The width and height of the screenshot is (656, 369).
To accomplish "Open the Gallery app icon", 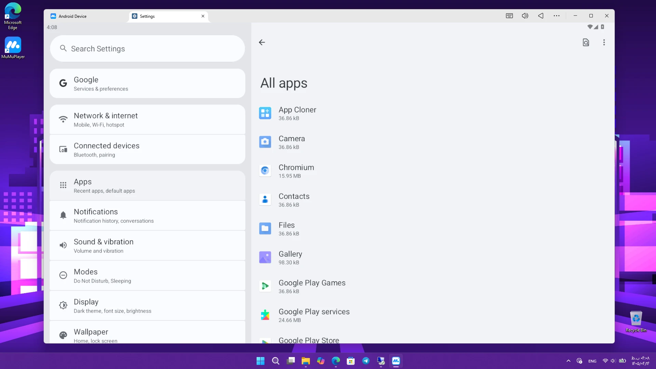I will 265,257.
